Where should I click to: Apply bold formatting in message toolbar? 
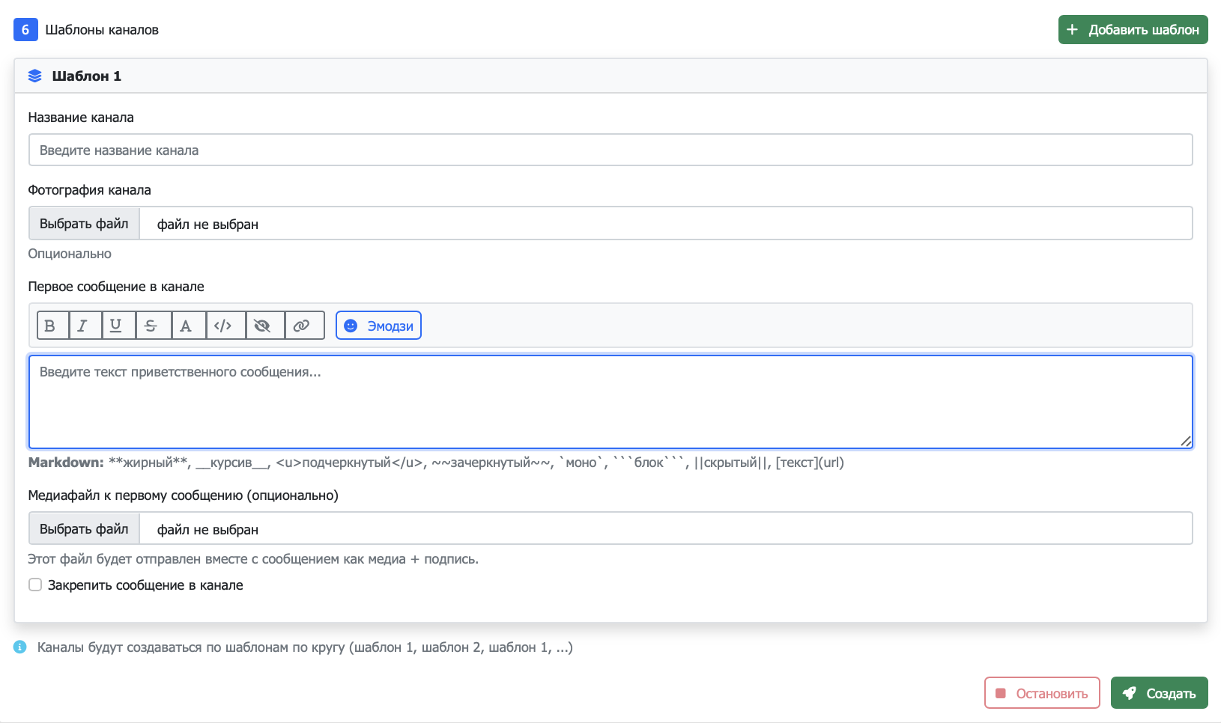50,326
